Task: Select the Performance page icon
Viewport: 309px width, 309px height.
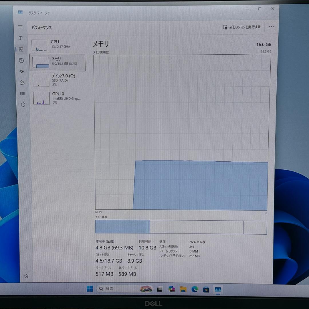Action: pos(21,49)
